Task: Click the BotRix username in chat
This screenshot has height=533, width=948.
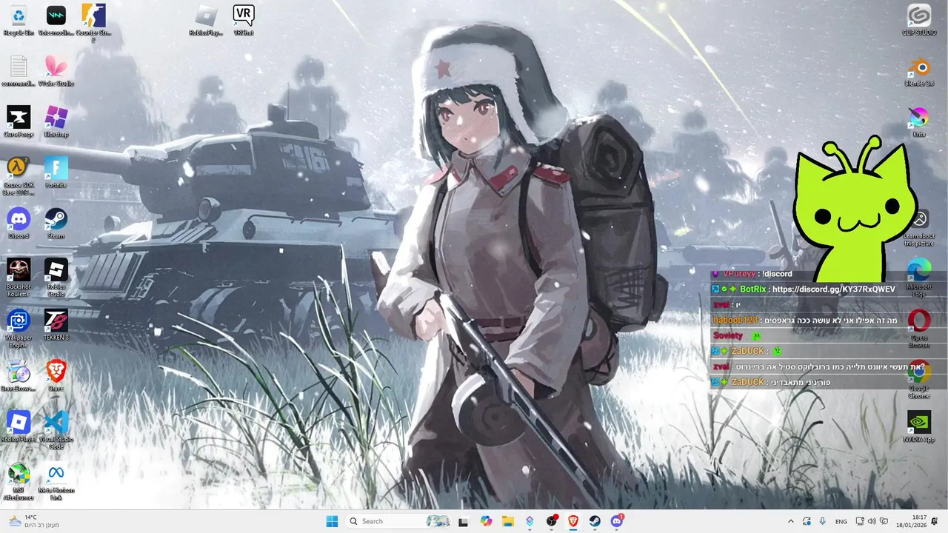Action: point(752,289)
